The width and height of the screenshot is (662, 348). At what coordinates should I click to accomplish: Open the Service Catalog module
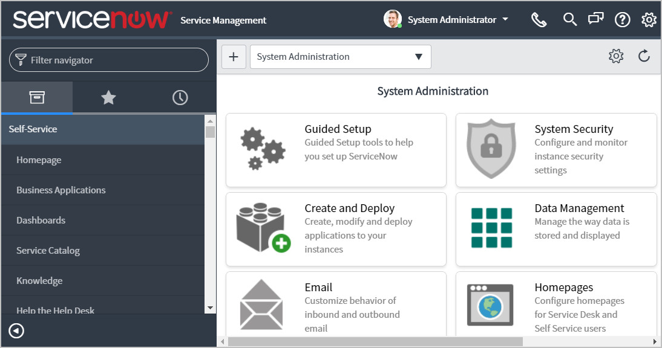tap(48, 251)
